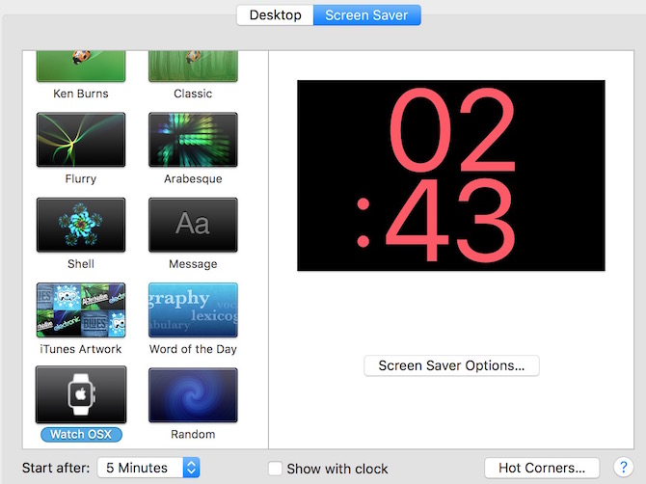This screenshot has width=646, height=484.
Task: Switch to the Screen Saver tab
Action: 367,15
